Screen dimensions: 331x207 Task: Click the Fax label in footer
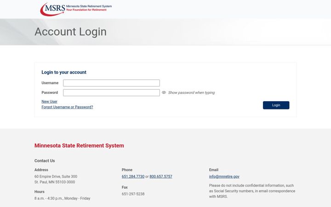pyautogui.click(x=125, y=187)
